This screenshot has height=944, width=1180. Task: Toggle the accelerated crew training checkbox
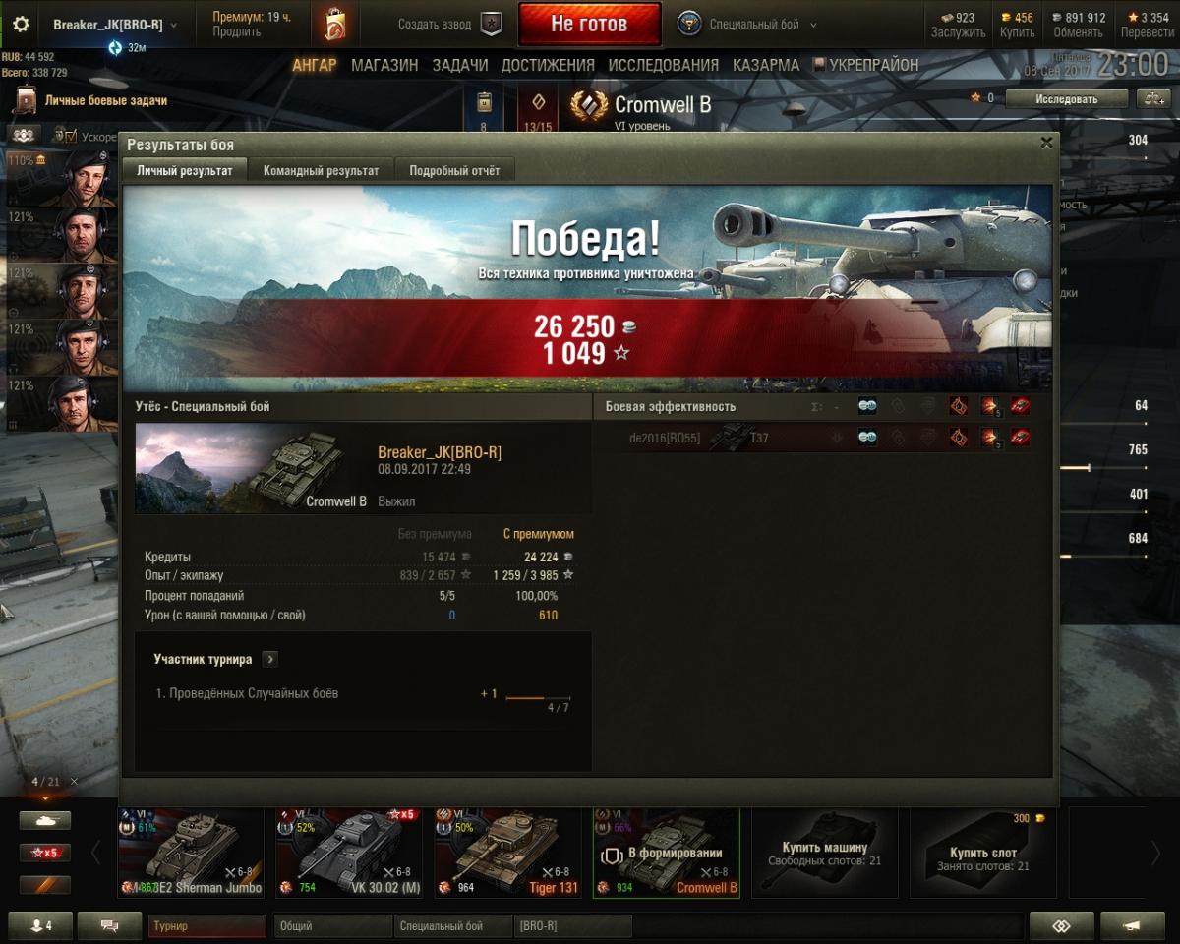[71, 136]
